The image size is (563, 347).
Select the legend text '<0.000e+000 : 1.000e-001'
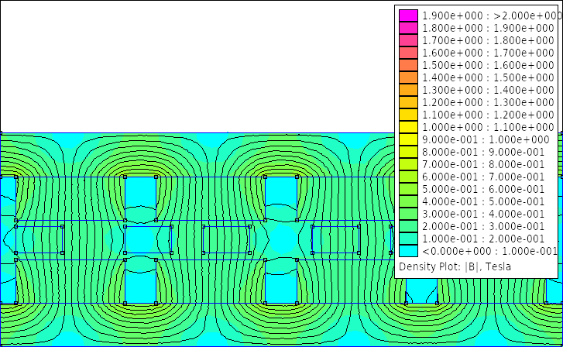pos(489,251)
